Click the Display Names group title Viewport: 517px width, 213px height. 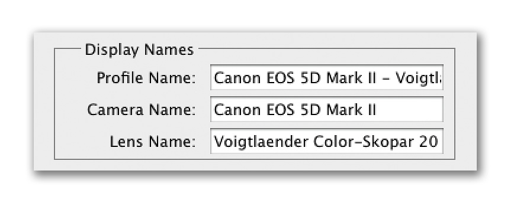(x=139, y=50)
